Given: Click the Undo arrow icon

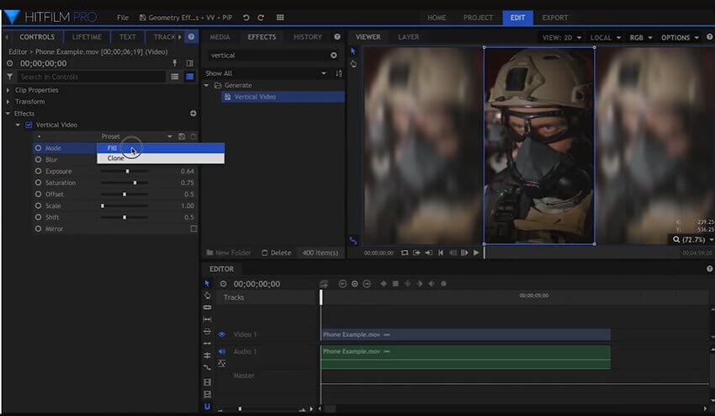Looking at the screenshot, I should 246,18.
